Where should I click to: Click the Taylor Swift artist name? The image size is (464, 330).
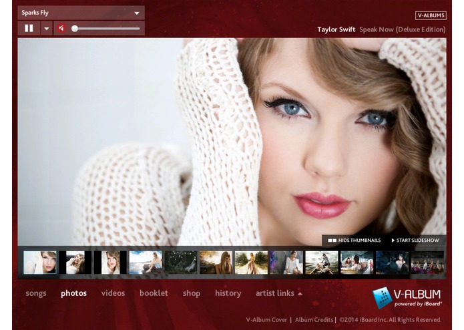point(336,29)
